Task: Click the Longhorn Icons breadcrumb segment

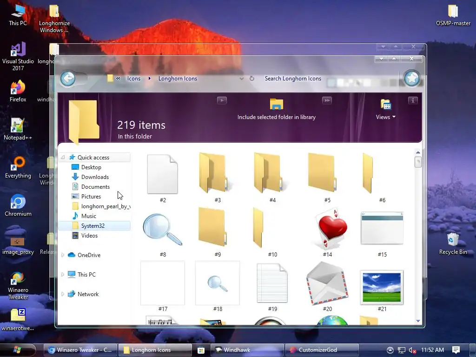Action: click(x=178, y=79)
